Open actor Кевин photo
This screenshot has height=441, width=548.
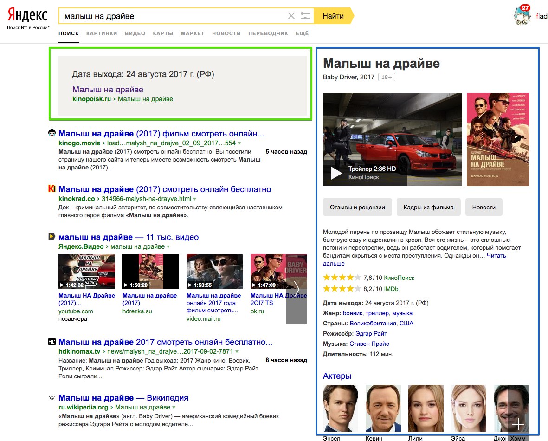click(383, 409)
